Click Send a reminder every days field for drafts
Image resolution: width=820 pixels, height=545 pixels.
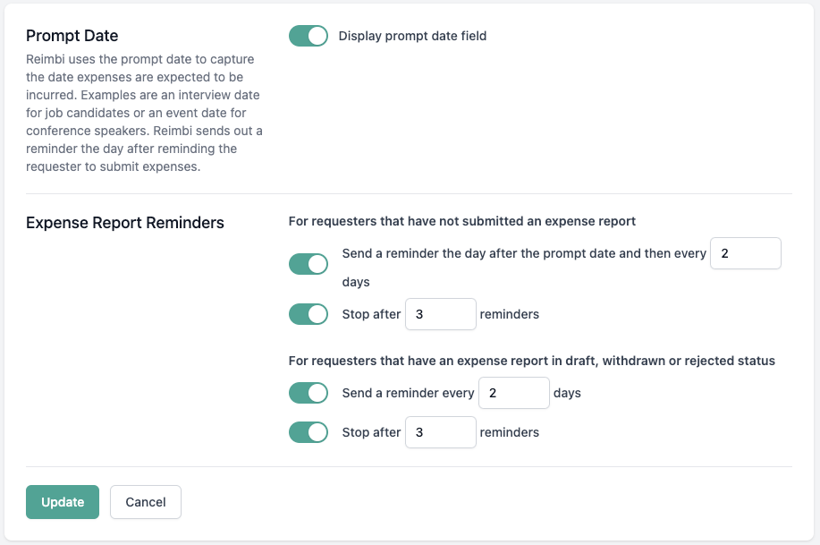513,393
